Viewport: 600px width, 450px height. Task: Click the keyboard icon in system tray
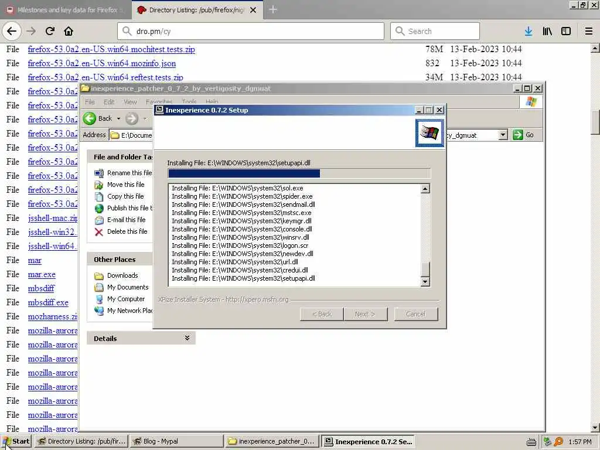tap(531, 442)
